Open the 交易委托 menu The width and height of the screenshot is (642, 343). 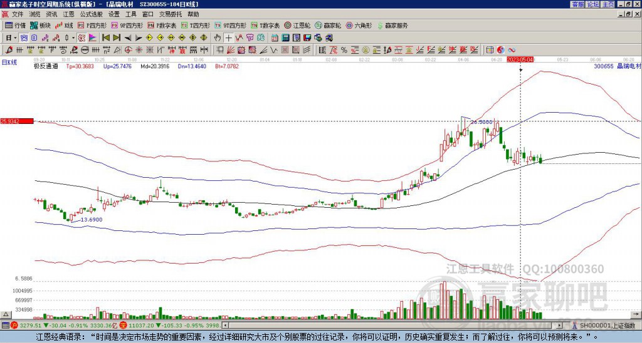pyautogui.click(x=171, y=14)
